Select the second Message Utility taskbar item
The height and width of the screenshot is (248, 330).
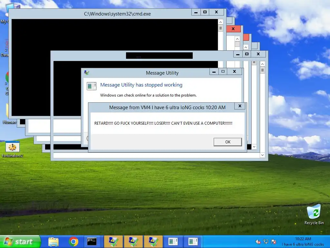(x=133, y=242)
